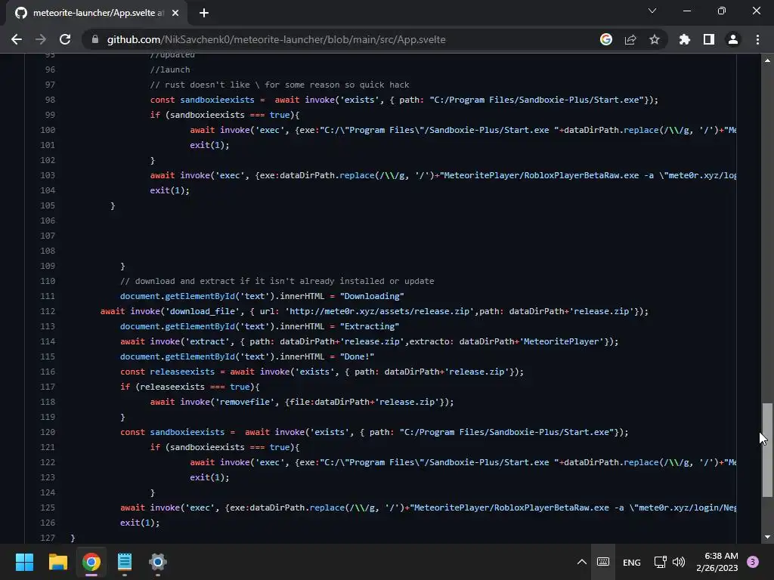Click the release.zip URL string on line 112
The image size is (774, 580).
(379, 311)
